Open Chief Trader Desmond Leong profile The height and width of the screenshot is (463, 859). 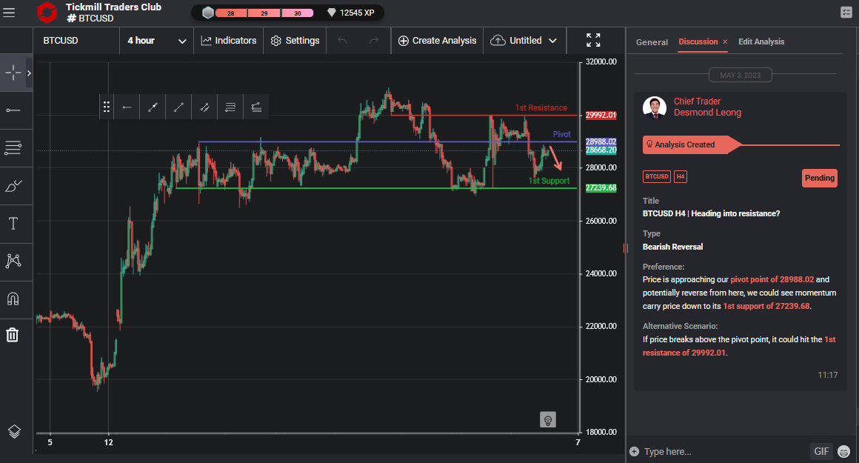click(x=707, y=107)
